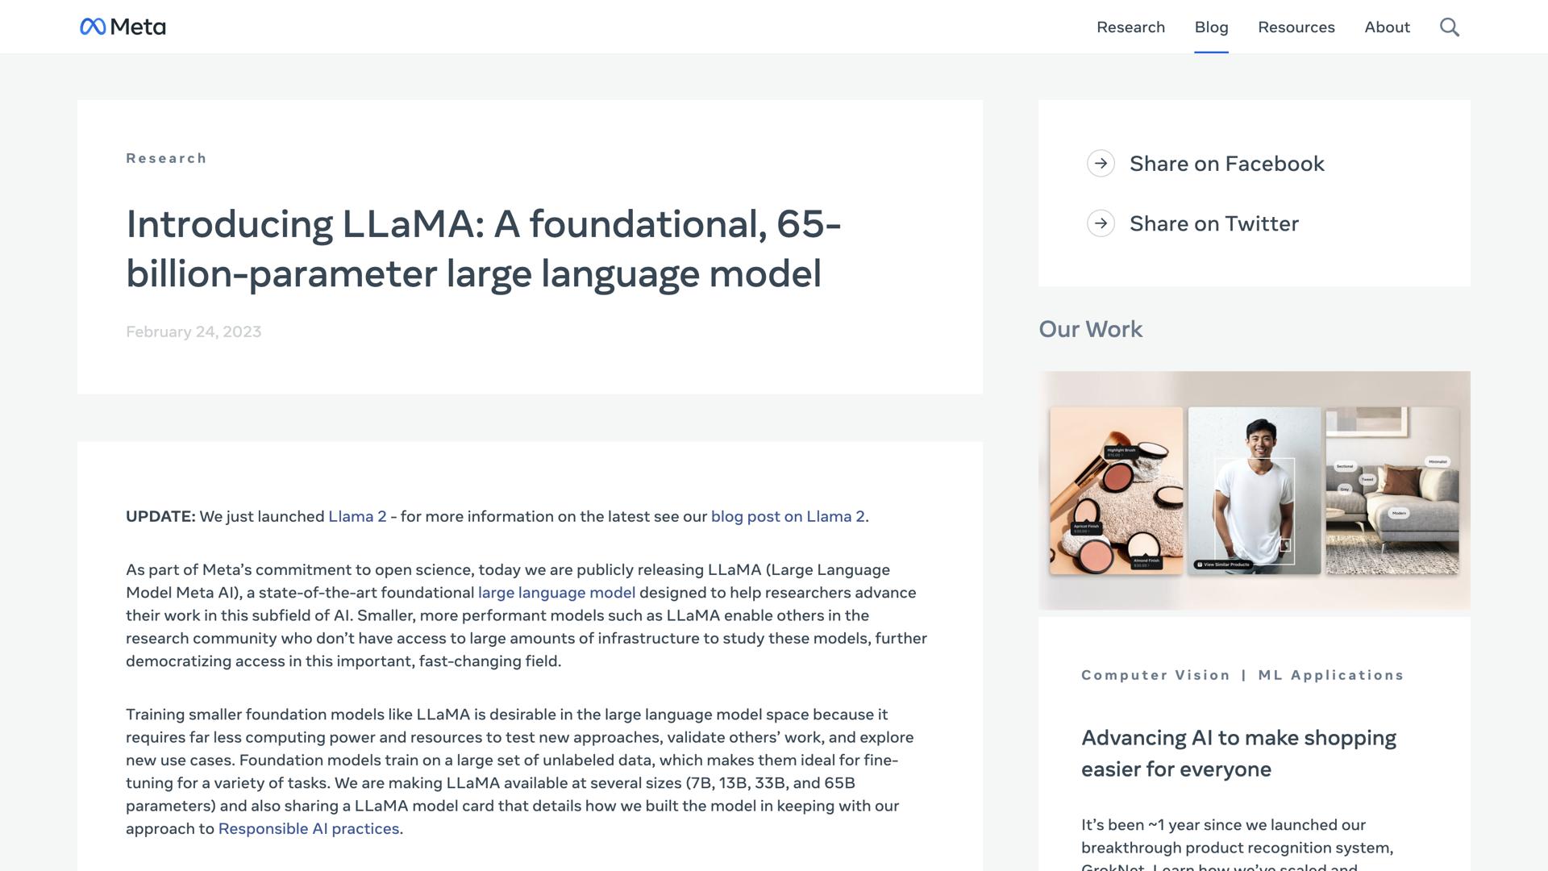Open the Advancing AI shopping article headline
The width and height of the screenshot is (1548, 871).
[x=1238, y=753]
